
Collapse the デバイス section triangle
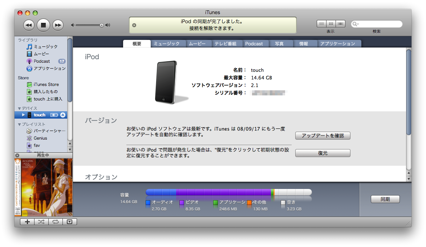pyautogui.click(x=19, y=108)
